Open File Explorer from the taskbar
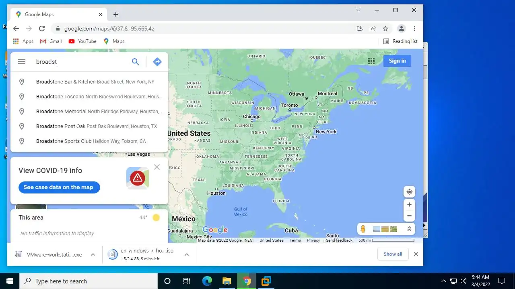 227,281
